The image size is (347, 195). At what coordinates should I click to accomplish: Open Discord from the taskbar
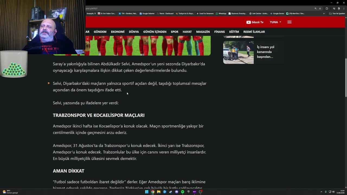[x=176, y=192]
